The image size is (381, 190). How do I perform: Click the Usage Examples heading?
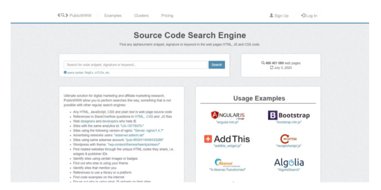pos(259,98)
